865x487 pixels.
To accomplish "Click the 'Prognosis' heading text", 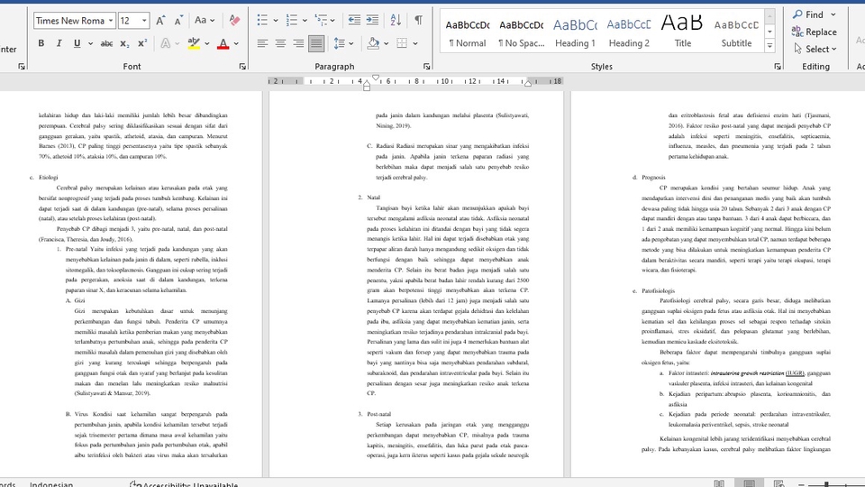I will (x=654, y=178).
